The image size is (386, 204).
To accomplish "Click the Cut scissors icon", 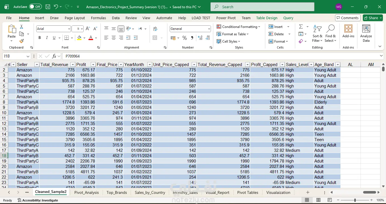I will tap(21, 27).
